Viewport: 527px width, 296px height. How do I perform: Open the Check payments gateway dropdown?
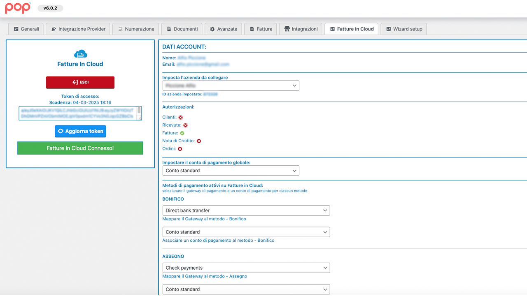246,268
